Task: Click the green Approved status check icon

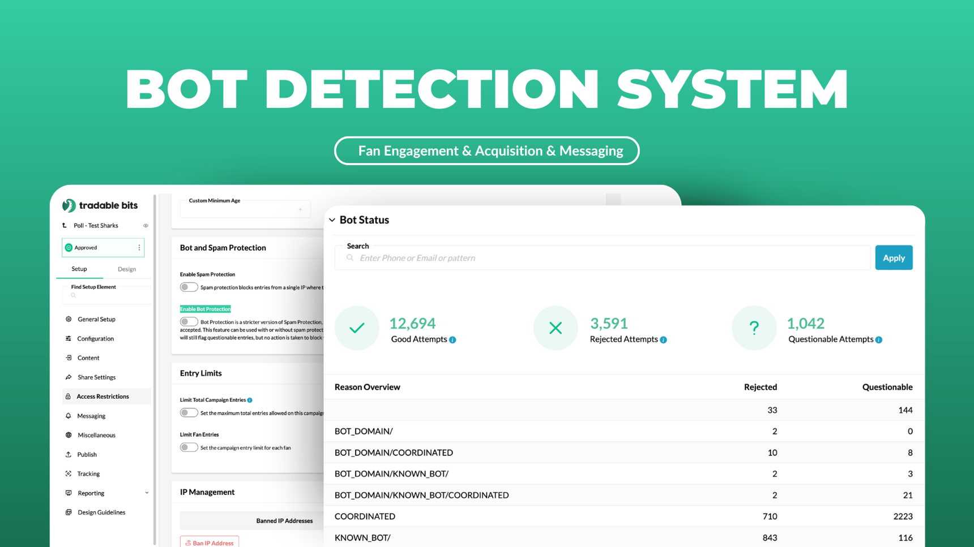Action: tap(69, 248)
